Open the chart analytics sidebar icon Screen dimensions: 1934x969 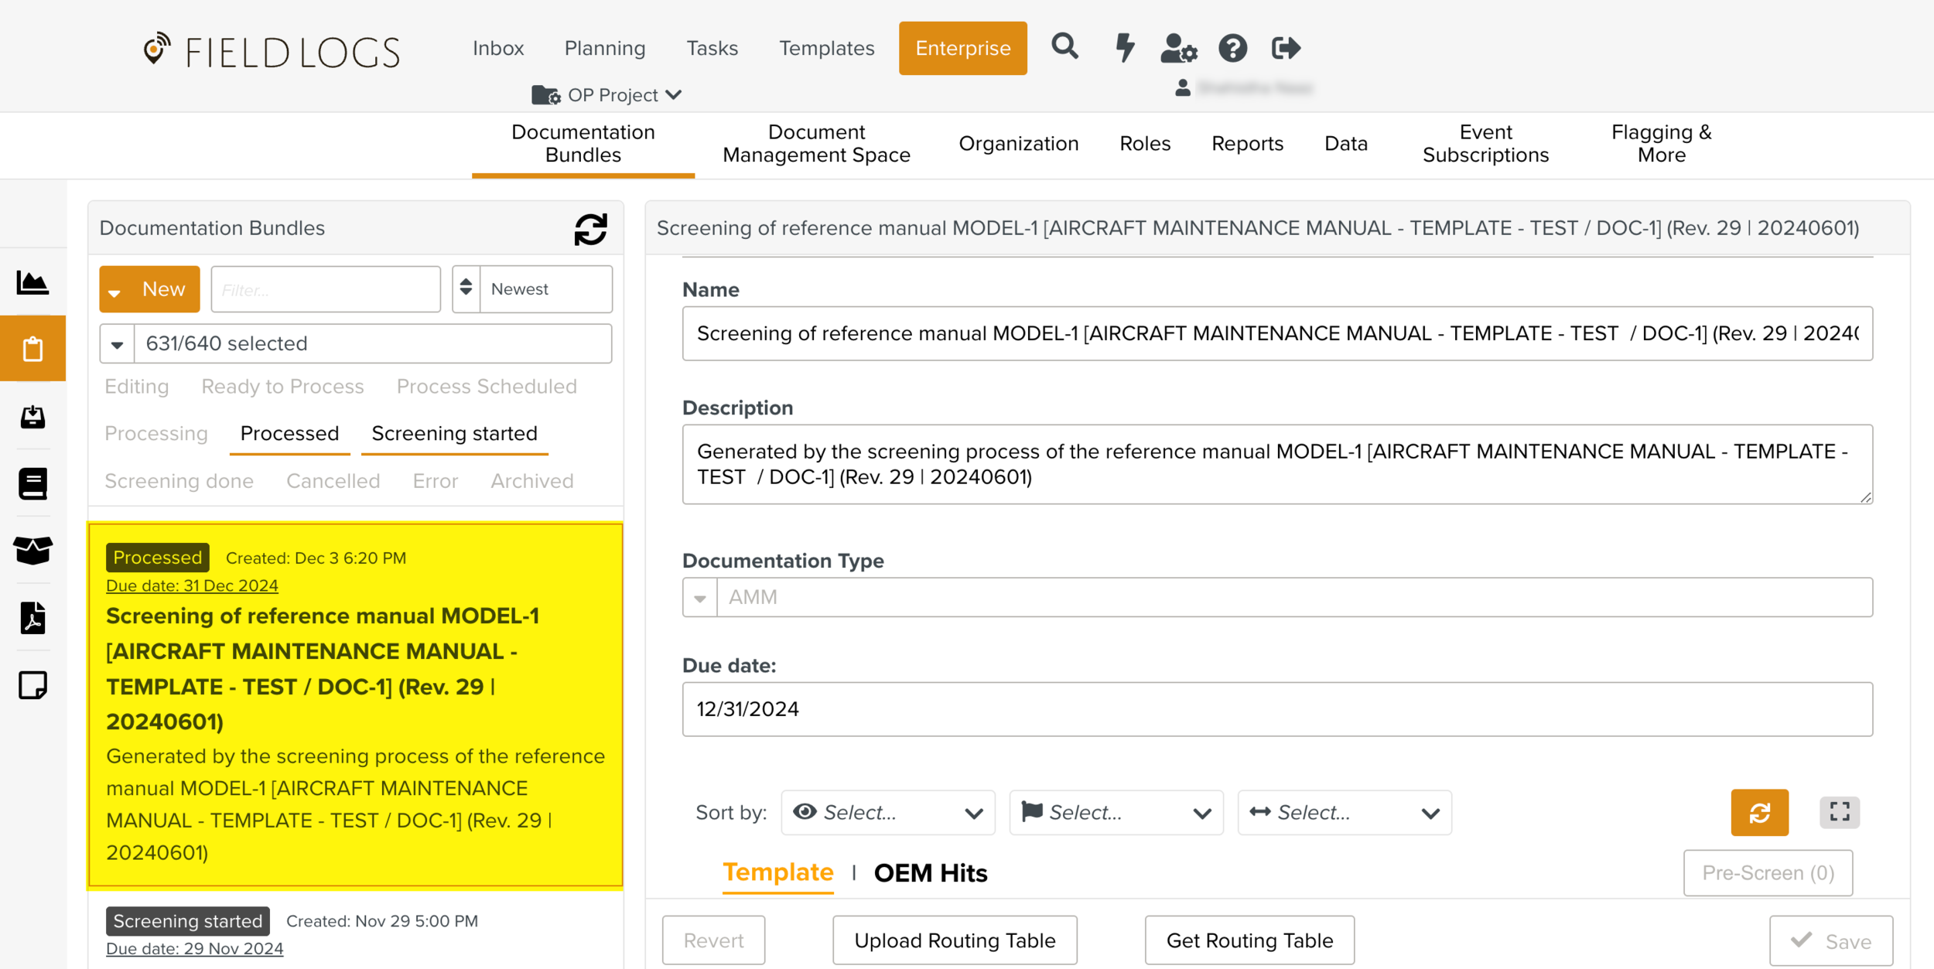point(32,283)
